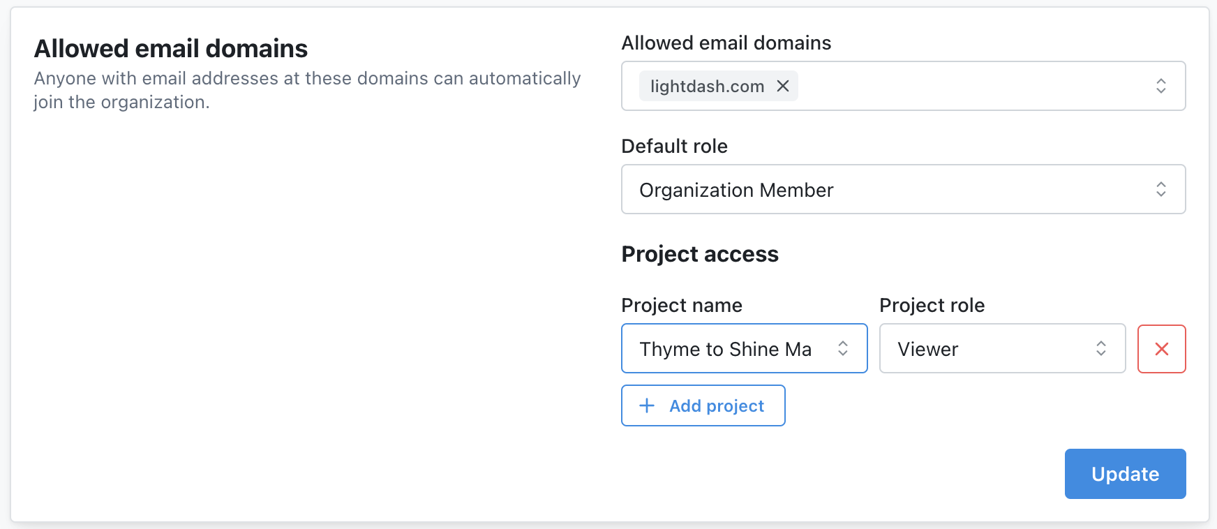The width and height of the screenshot is (1217, 529).
Task: Select the lightdash.com chip text
Action: pos(707,87)
